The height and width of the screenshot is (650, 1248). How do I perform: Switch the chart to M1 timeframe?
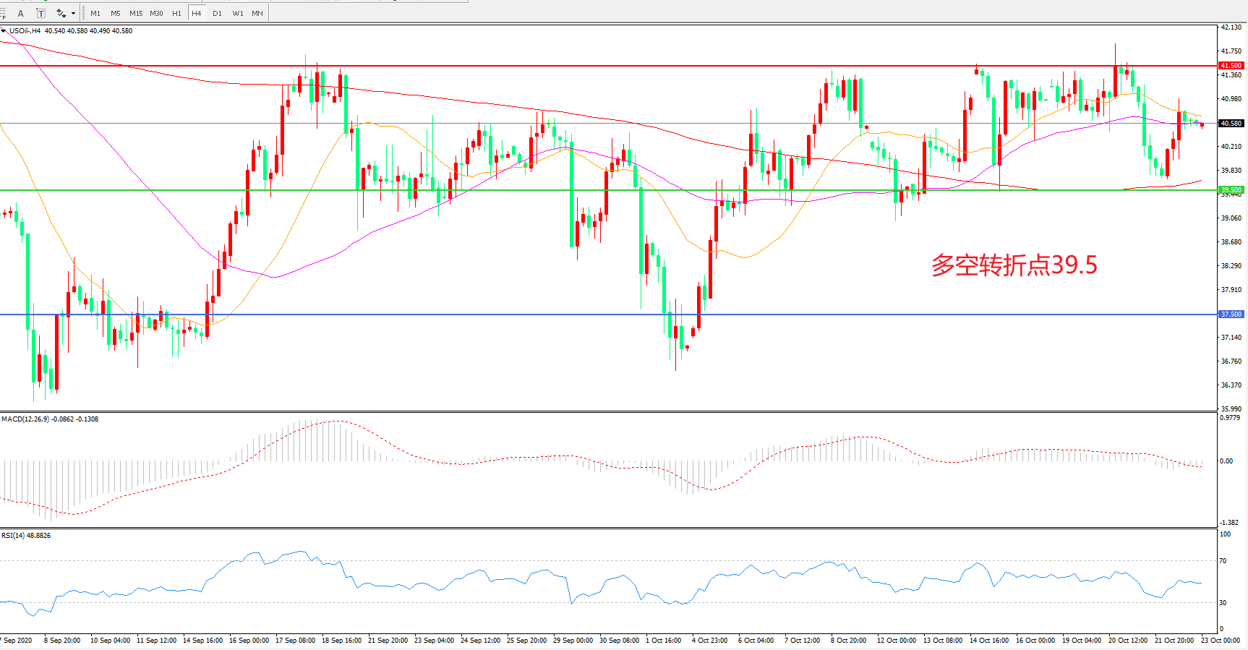point(95,13)
